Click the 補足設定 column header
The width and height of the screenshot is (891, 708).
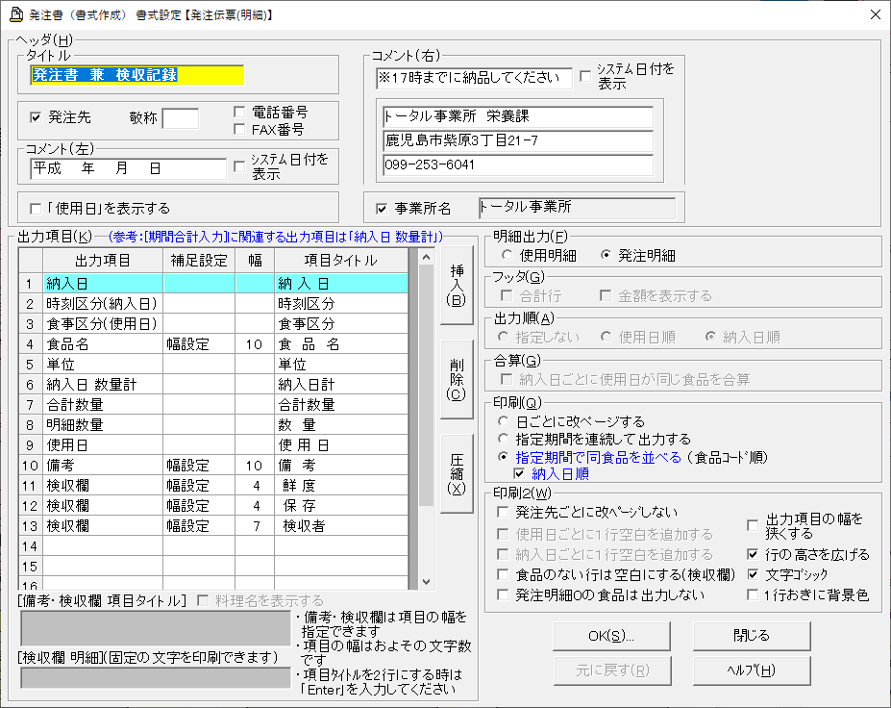pyautogui.click(x=199, y=261)
